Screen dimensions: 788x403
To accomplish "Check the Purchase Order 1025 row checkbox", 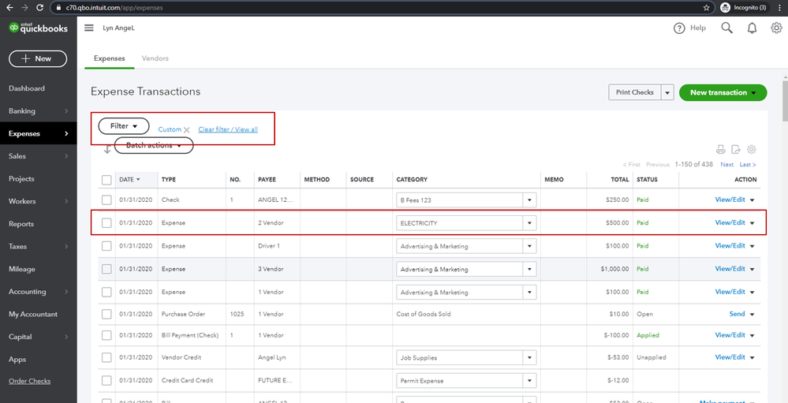I will click(106, 314).
